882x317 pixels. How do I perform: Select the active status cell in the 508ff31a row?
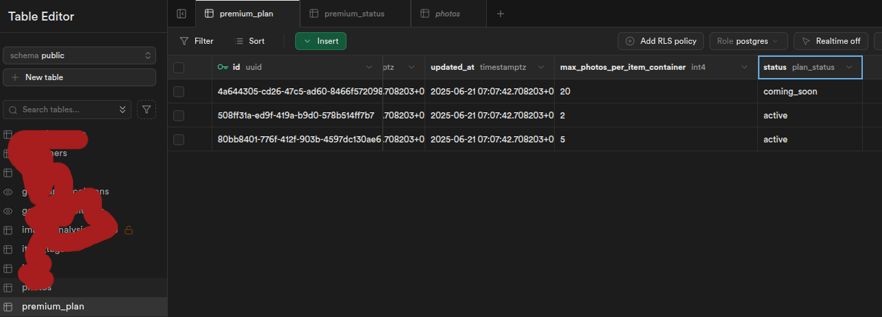tap(810, 116)
